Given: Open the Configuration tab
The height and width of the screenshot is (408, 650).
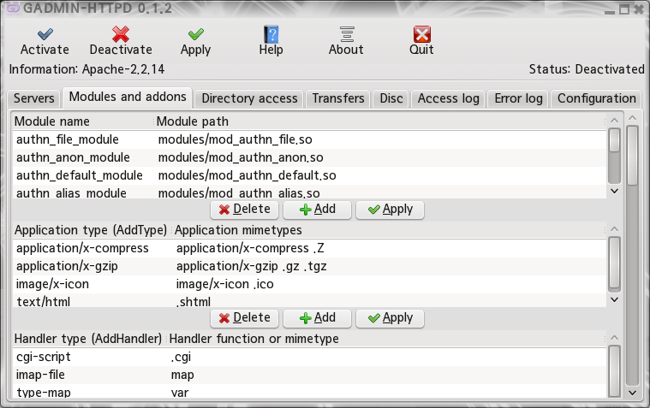Looking at the screenshot, I should [x=596, y=98].
